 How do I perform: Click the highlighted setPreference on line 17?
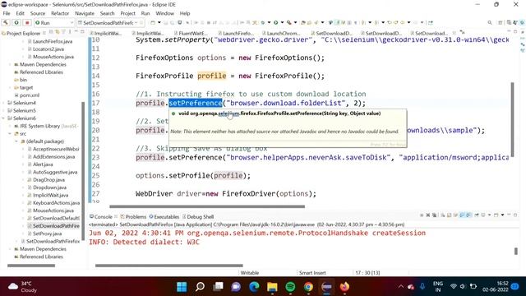point(196,103)
